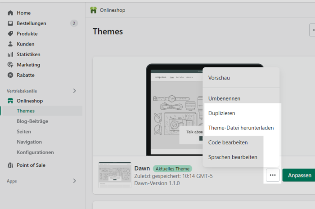Click the Dawn theme name
This screenshot has height=209, width=315.
tap(142, 168)
